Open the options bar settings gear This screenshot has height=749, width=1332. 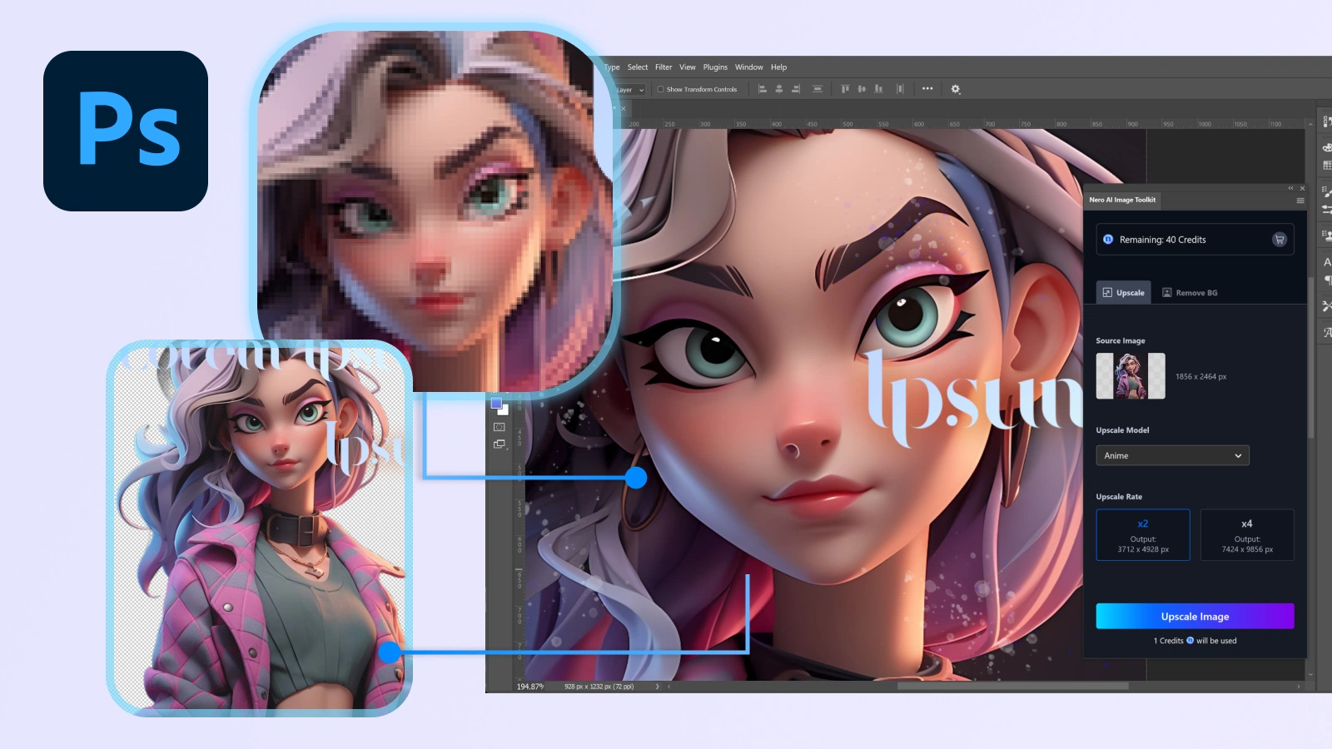pos(956,89)
